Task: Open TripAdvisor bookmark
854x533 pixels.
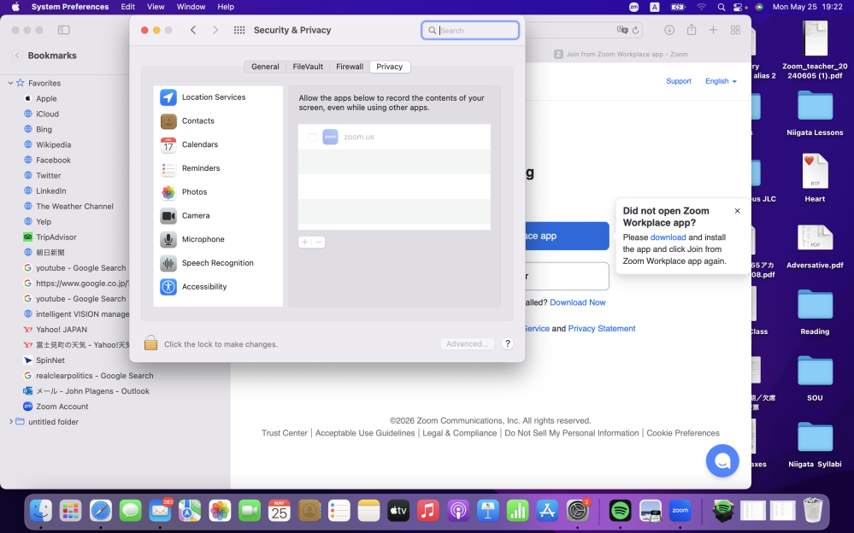Action: click(56, 237)
